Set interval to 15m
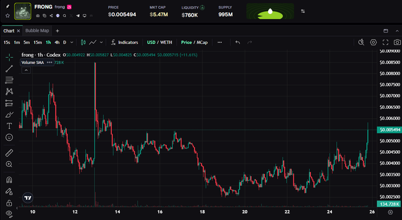 (37, 43)
